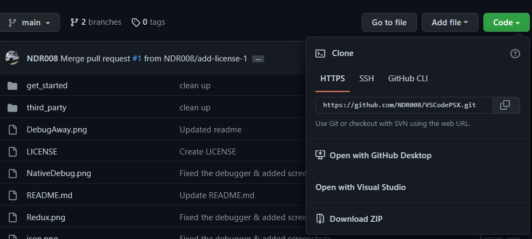Click the file icon beside DebugAway.png
532x239 pixels.
12,130
